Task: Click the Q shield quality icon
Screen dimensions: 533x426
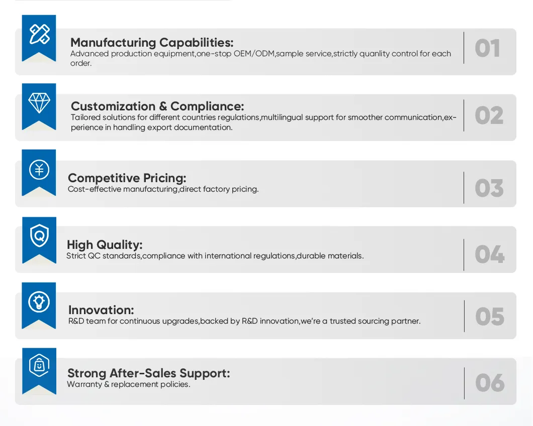Action: click(39, 236)
